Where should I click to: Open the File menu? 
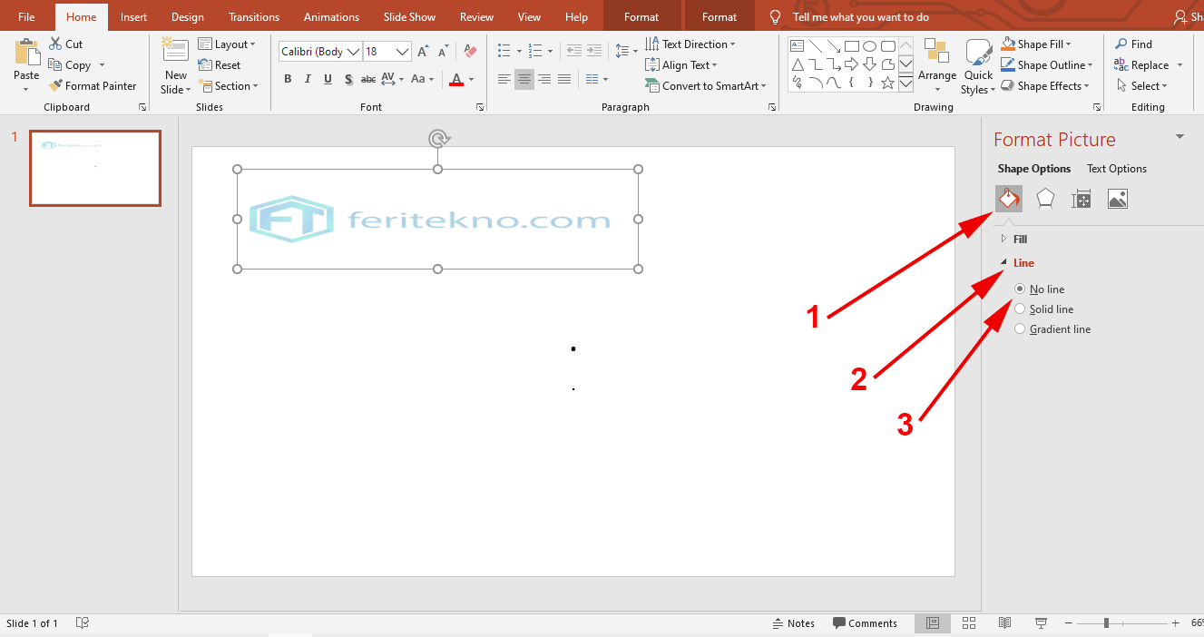[x=26, y=16]
